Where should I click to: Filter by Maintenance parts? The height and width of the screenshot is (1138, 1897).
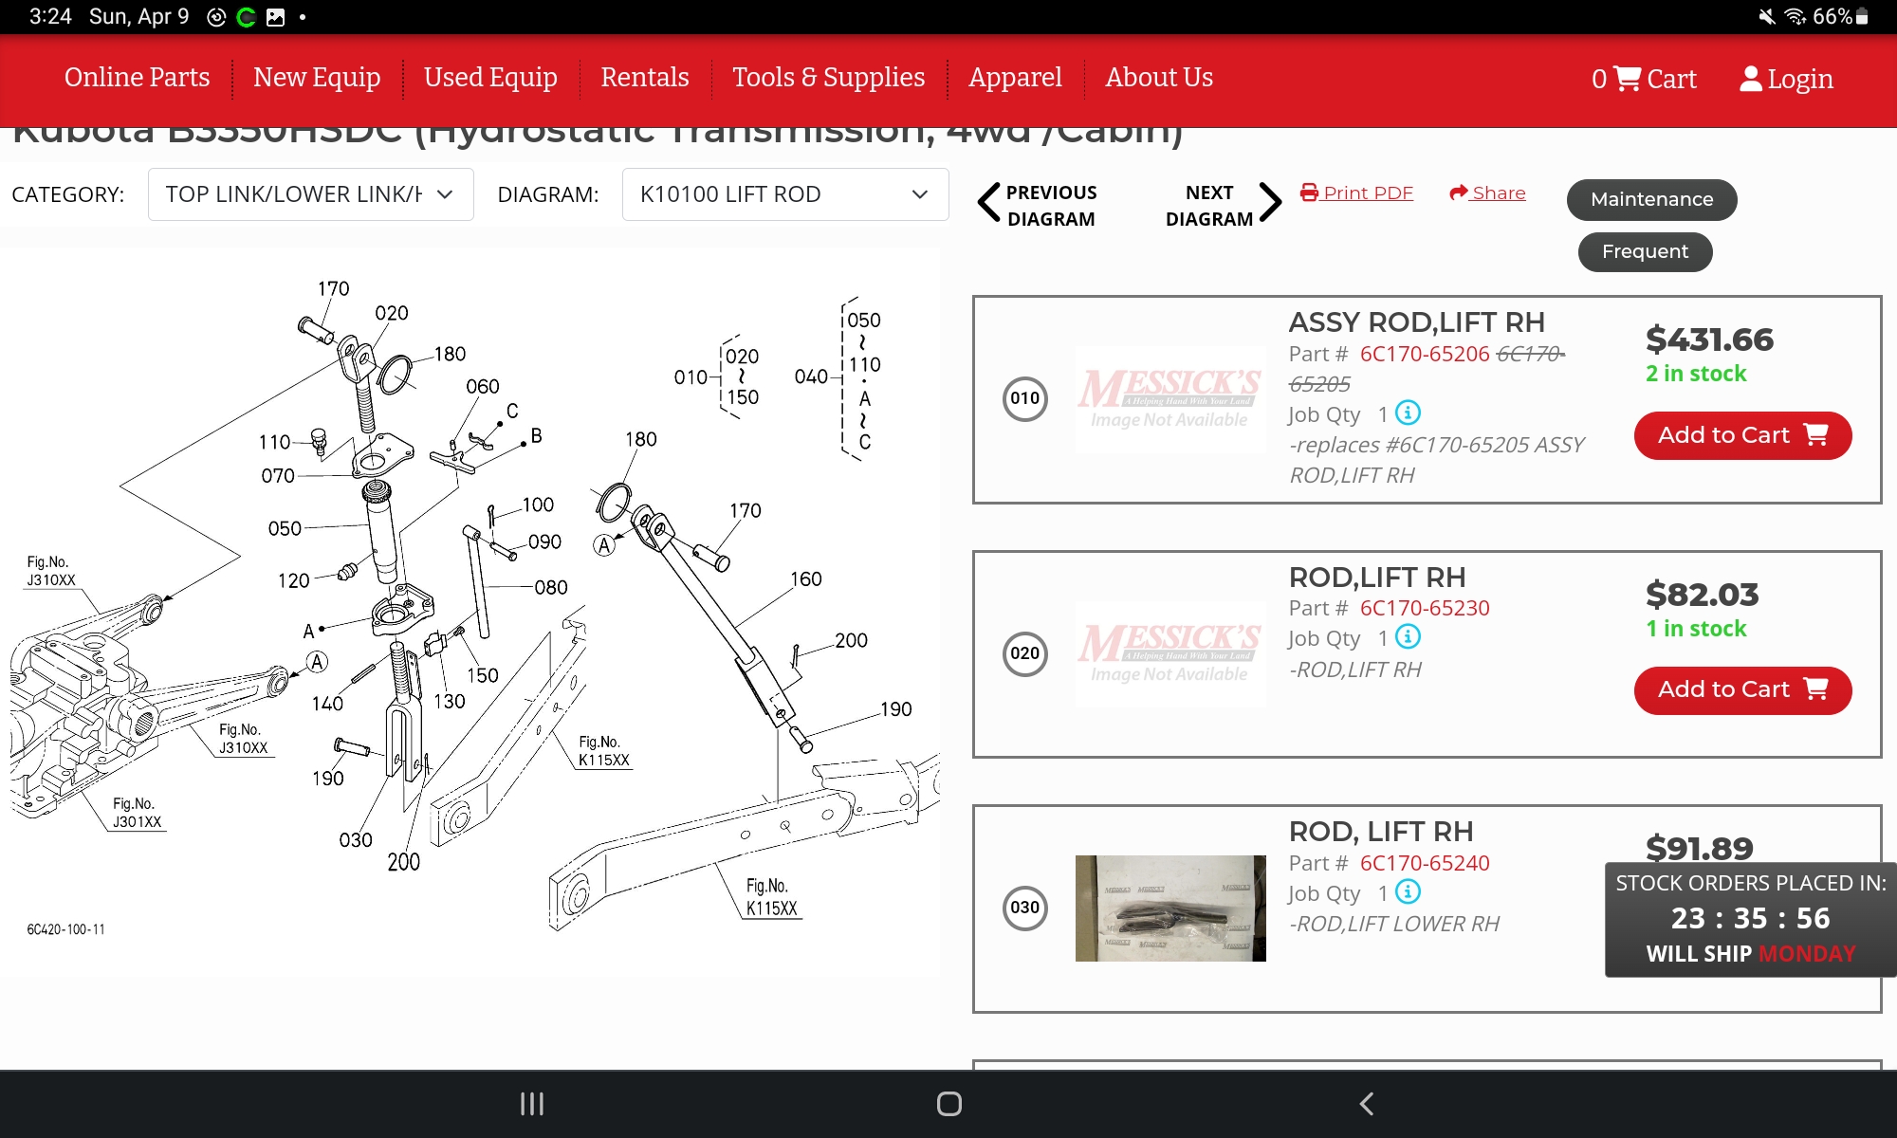1651,200
